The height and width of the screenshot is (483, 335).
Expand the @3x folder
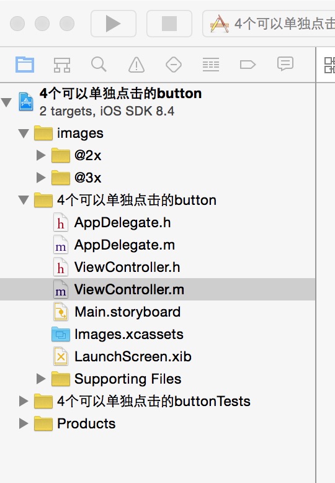point(41,178)
